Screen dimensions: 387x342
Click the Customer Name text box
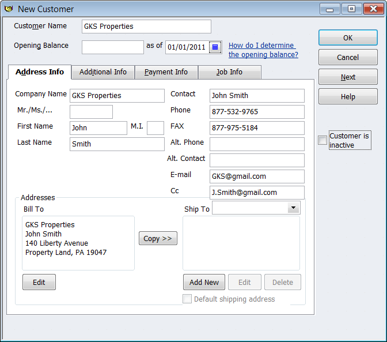pyautogui.click(x=146, y=27)
